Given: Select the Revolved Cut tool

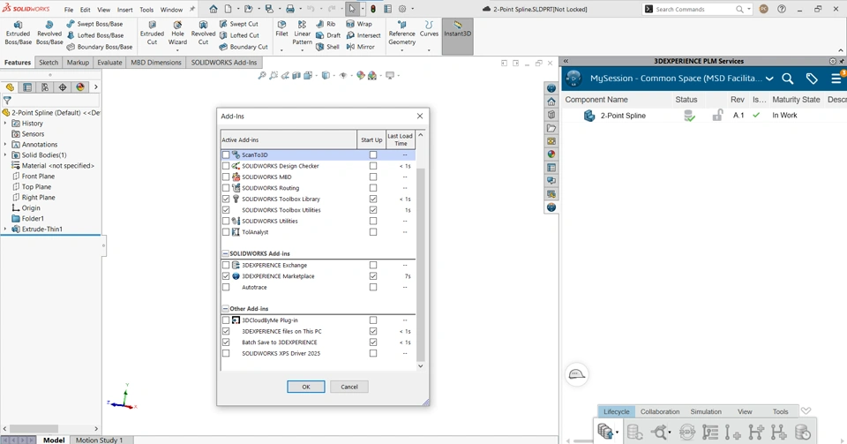Looking at the screenshot, I should point(203,33).
